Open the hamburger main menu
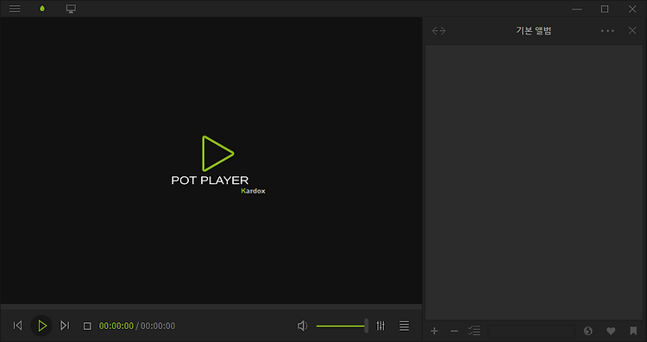The height and width of the screenshot is (342, 647). [15, 9]
